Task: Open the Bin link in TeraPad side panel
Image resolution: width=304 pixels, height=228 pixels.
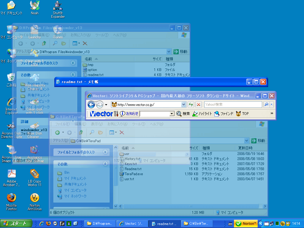Action: pyautogui.click(x=67, y=172)
